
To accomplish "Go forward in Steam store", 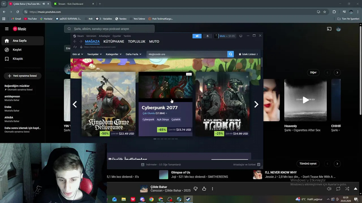I will (x=81, y=41).
